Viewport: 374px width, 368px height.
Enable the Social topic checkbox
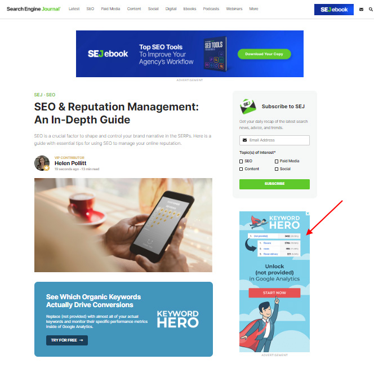point(277,169)
